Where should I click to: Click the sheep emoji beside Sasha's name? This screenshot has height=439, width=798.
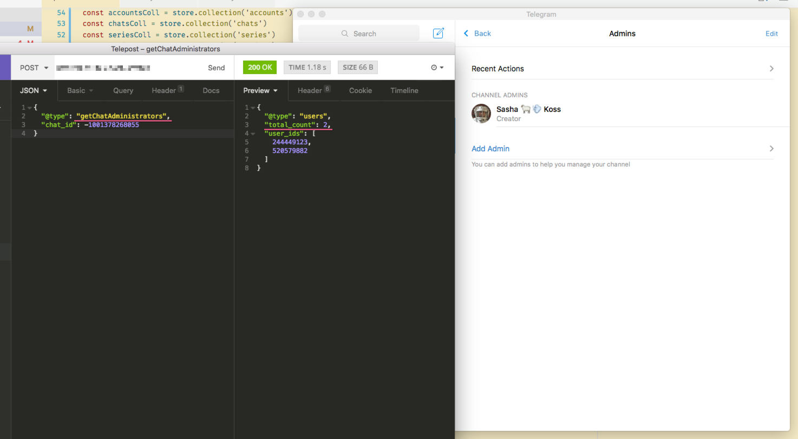coord(526,109)
